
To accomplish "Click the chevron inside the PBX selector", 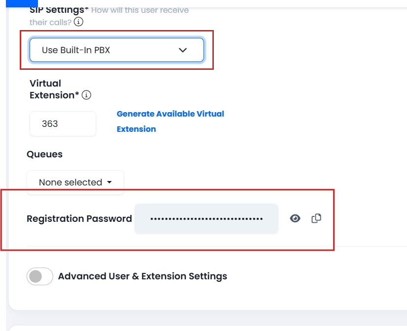I will point(183,50).
